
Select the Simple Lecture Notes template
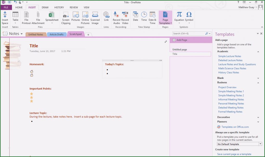(230, 56)
